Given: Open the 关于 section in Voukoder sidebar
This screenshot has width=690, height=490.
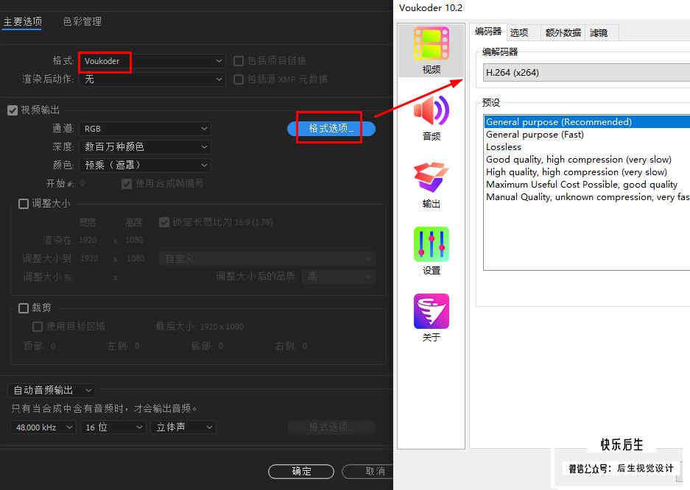Looking at the screenshot, I should point(432,318).
